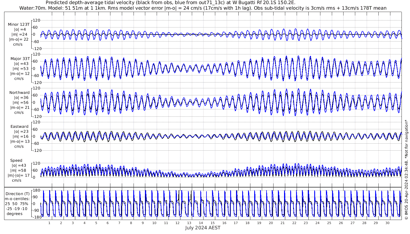Click the "-90" tick on Direction axis
Viewport: 410px width, 234px height.
[36, 210]
